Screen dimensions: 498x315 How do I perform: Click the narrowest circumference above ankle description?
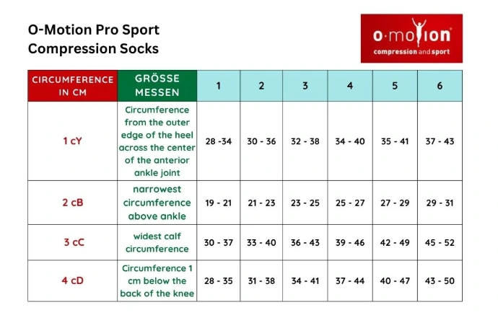click(157, 203)
